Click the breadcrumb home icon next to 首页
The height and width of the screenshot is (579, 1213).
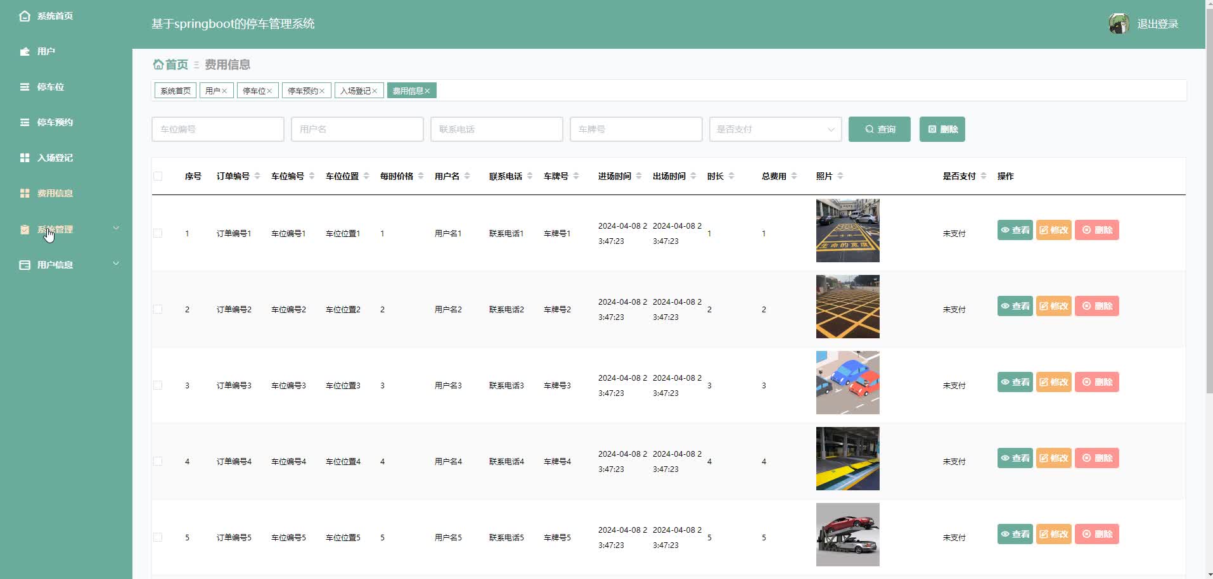158,65
